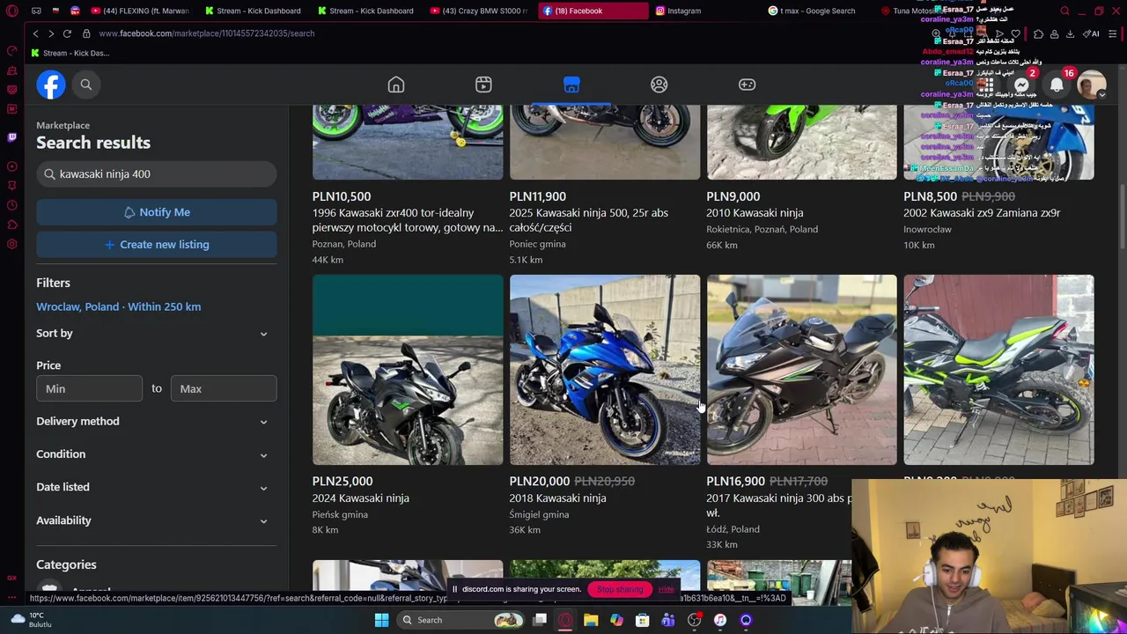Open the Reels video icon

pos(483,85)
